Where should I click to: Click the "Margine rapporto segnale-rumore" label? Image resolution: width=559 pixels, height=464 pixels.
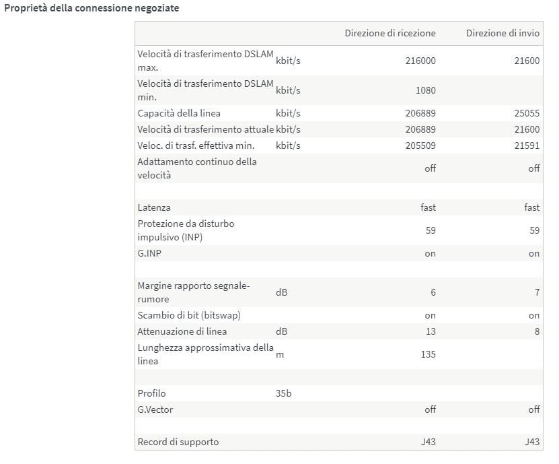[194, 292]
